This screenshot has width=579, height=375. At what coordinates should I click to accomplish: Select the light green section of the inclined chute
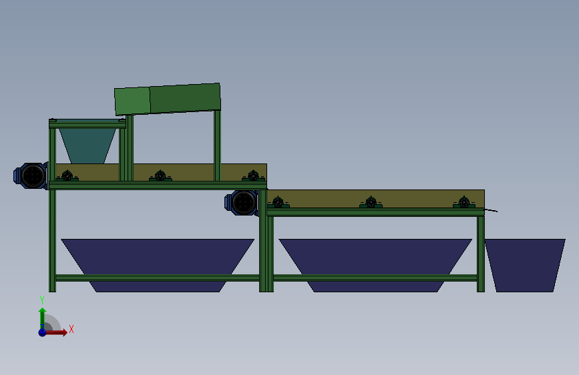133,101
